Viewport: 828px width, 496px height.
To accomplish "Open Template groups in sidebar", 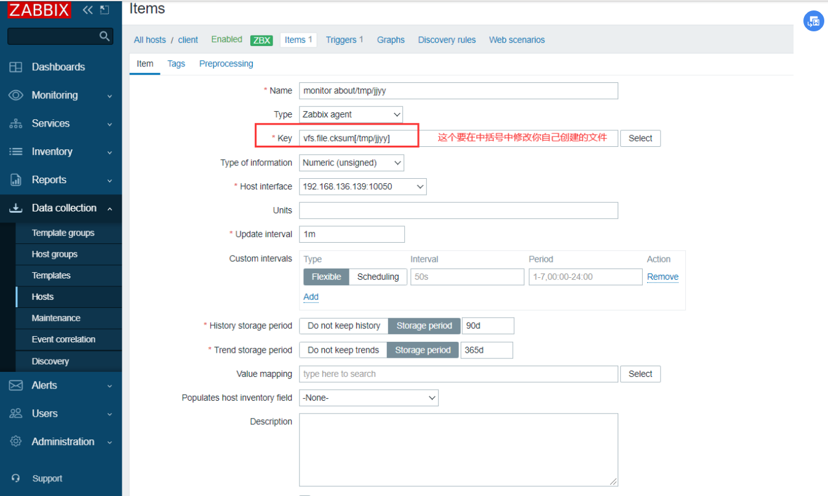I will click(x=63, y=233).
